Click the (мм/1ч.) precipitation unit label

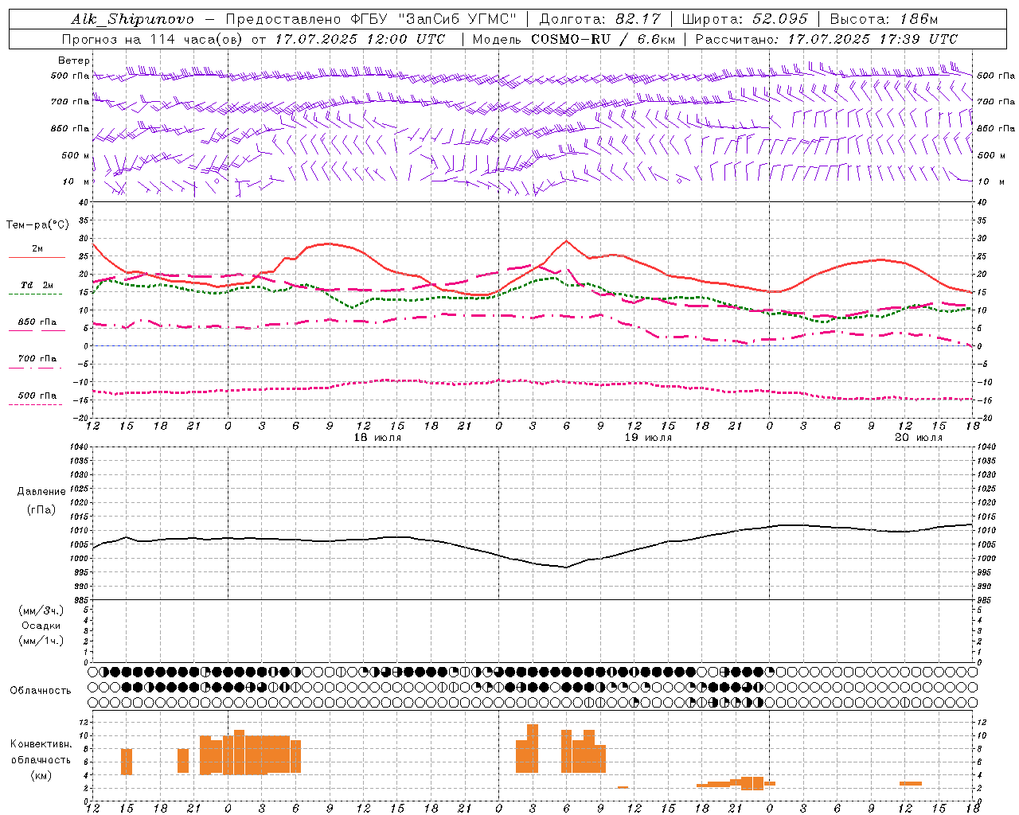click(41, 641)
